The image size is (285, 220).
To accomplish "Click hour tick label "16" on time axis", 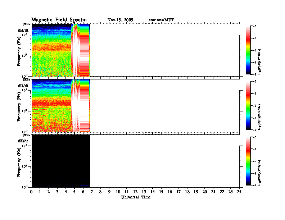I will click(170, 192).
